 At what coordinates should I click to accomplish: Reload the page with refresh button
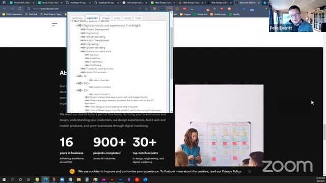(x=19, y=9)
